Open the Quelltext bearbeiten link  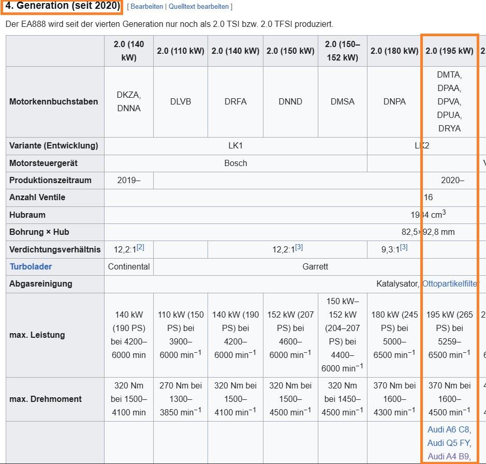point(199,6)
